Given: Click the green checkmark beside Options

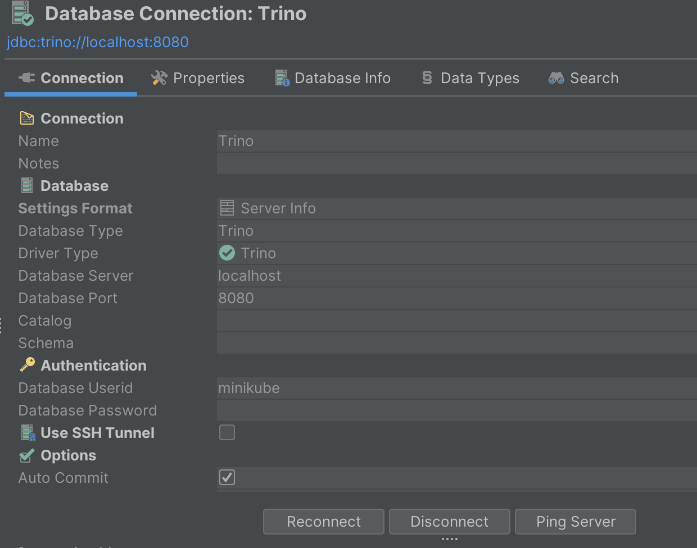Looking at the screenshot, I should coord(25,455).
